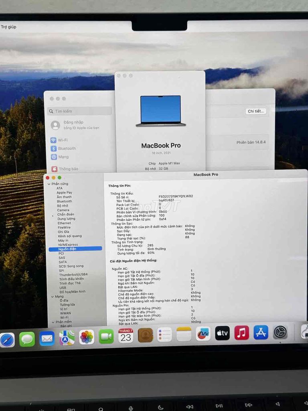Image resolution: width=308 pixels, height=411 pixels.
Task: Select Trình điều khiển item
Action: 71,279
